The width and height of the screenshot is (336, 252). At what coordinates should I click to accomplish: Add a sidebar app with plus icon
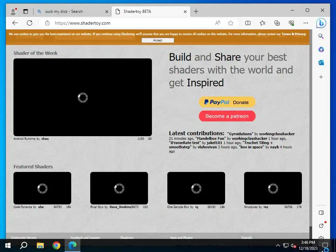pos(321,77)
